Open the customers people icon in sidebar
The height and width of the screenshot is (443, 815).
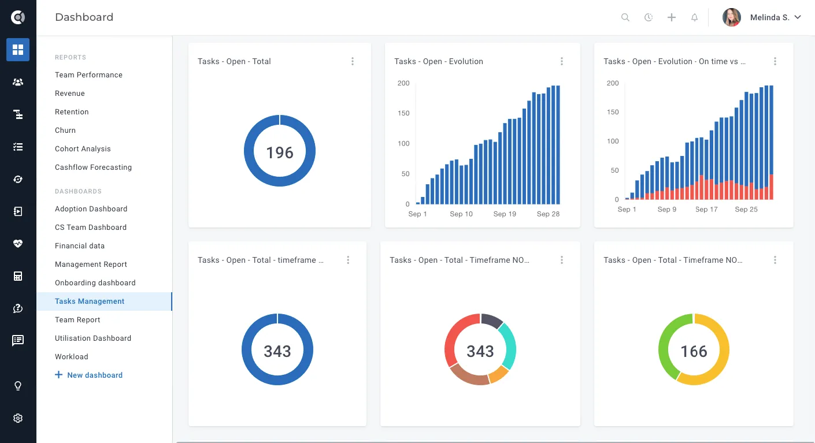click(x=18, y=82)
